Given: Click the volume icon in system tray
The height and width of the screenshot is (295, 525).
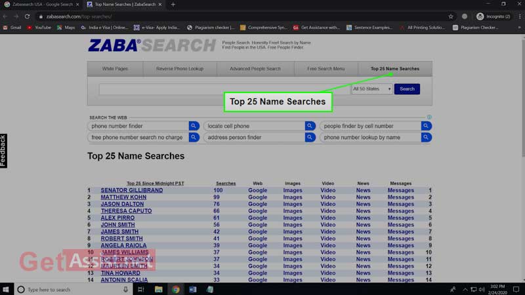Looking at the screenshot, I should tap(482, 289).
